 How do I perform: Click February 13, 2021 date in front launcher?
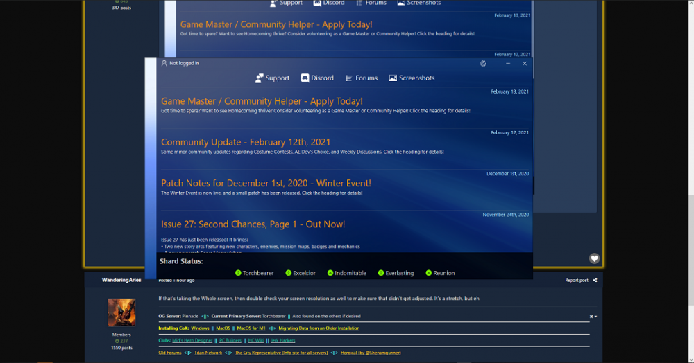click(x=509, y=91)
